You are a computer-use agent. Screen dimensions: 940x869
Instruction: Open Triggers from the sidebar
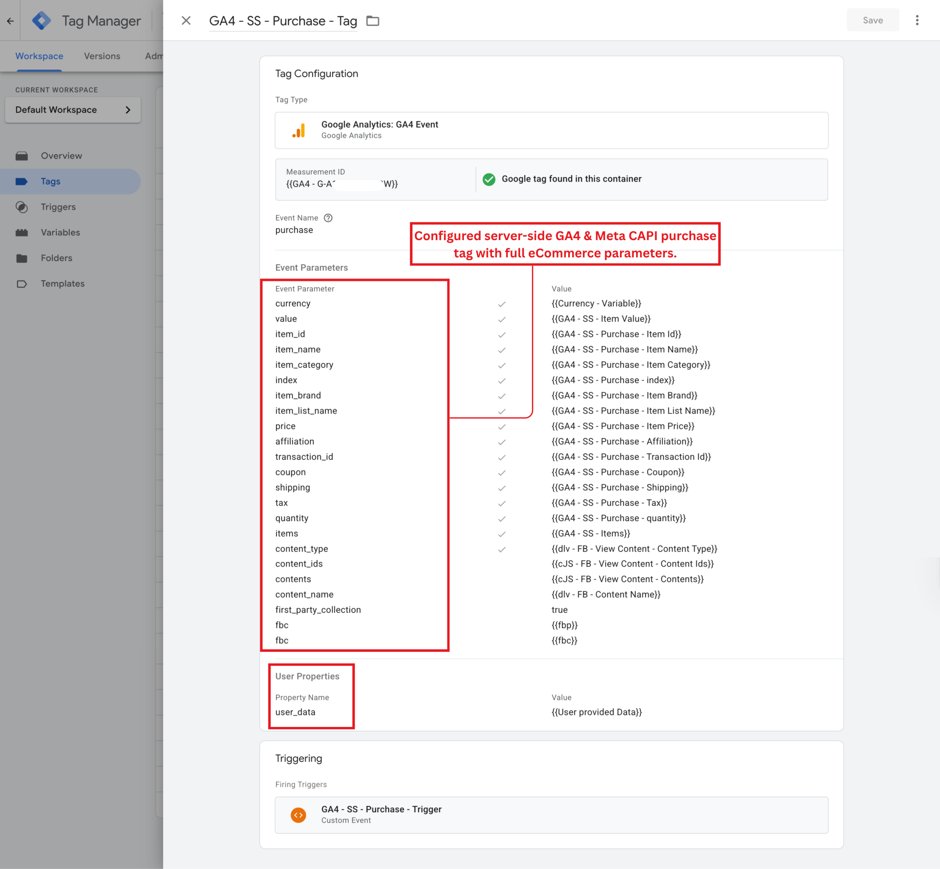pos(58,207)
